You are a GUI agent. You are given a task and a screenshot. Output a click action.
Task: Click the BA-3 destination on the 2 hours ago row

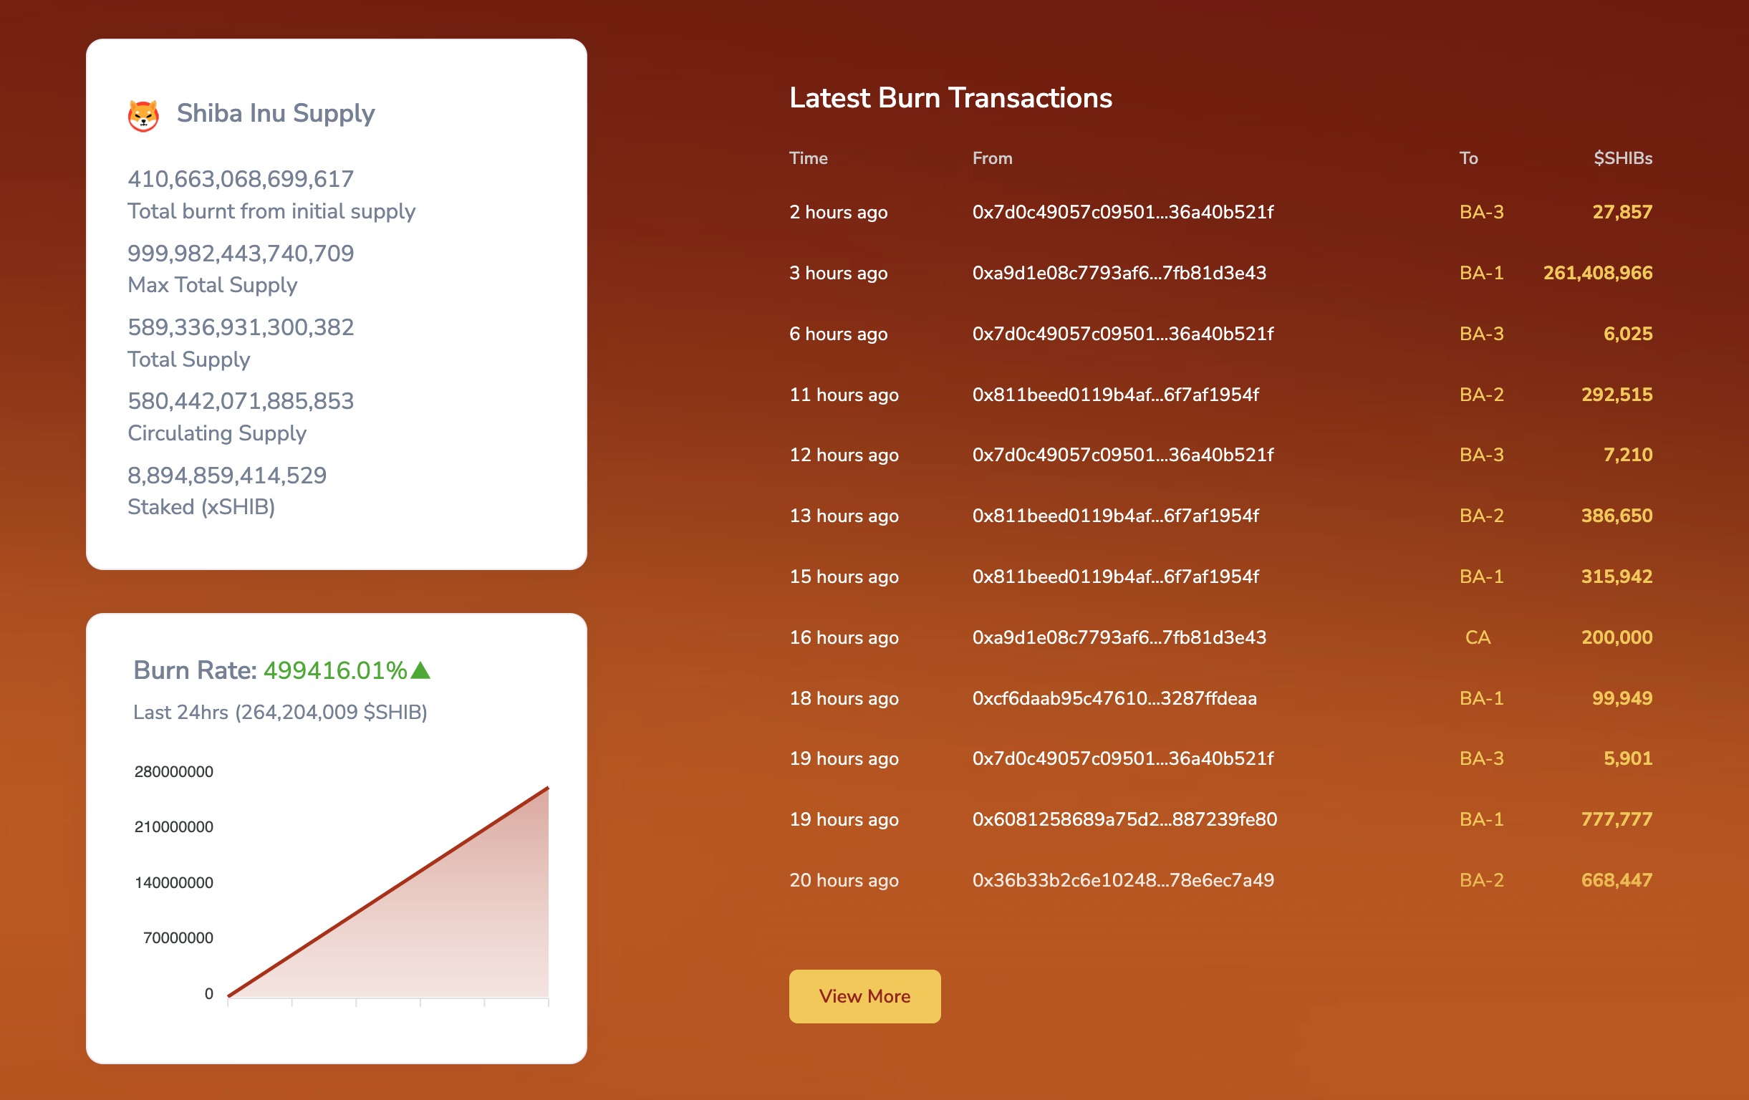pos(1482,212)
